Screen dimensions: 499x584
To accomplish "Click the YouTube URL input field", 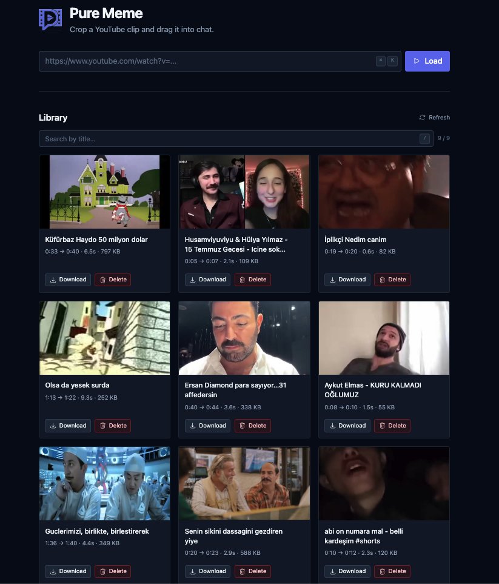I will 219,61.
